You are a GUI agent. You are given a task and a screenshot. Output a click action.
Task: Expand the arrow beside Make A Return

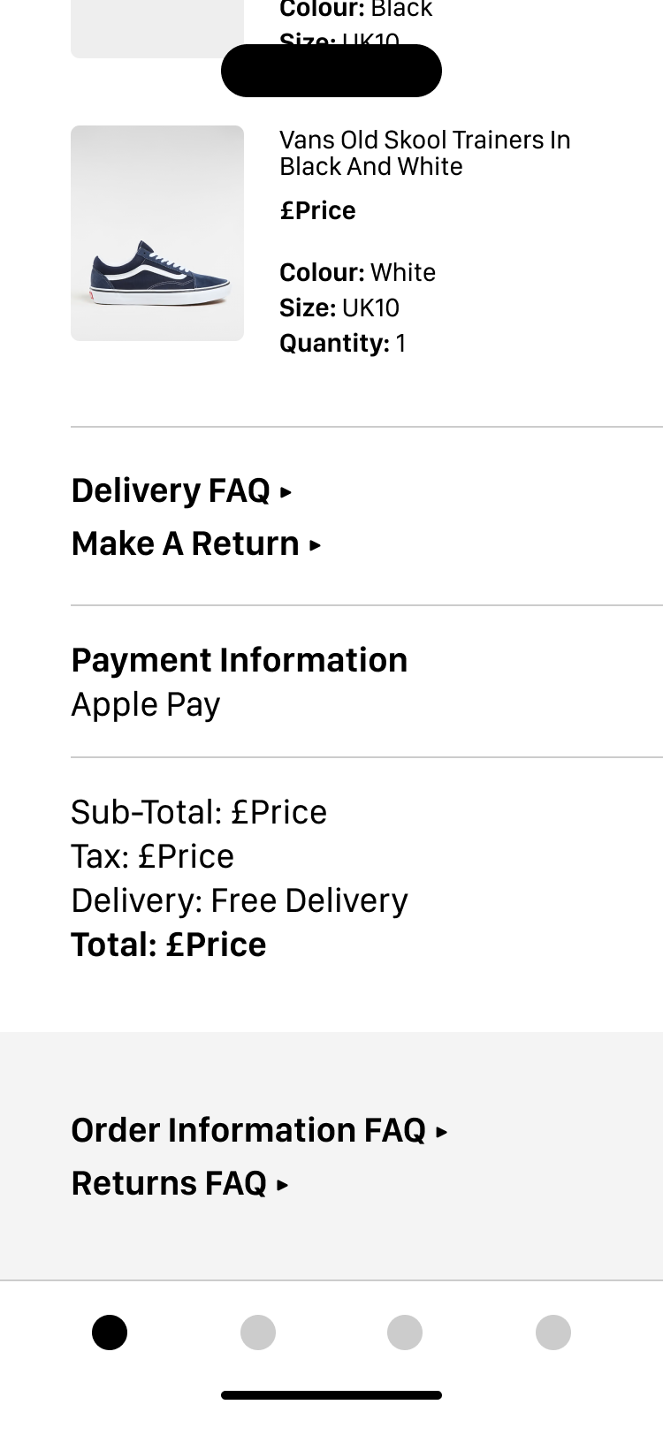click(315, 545)
